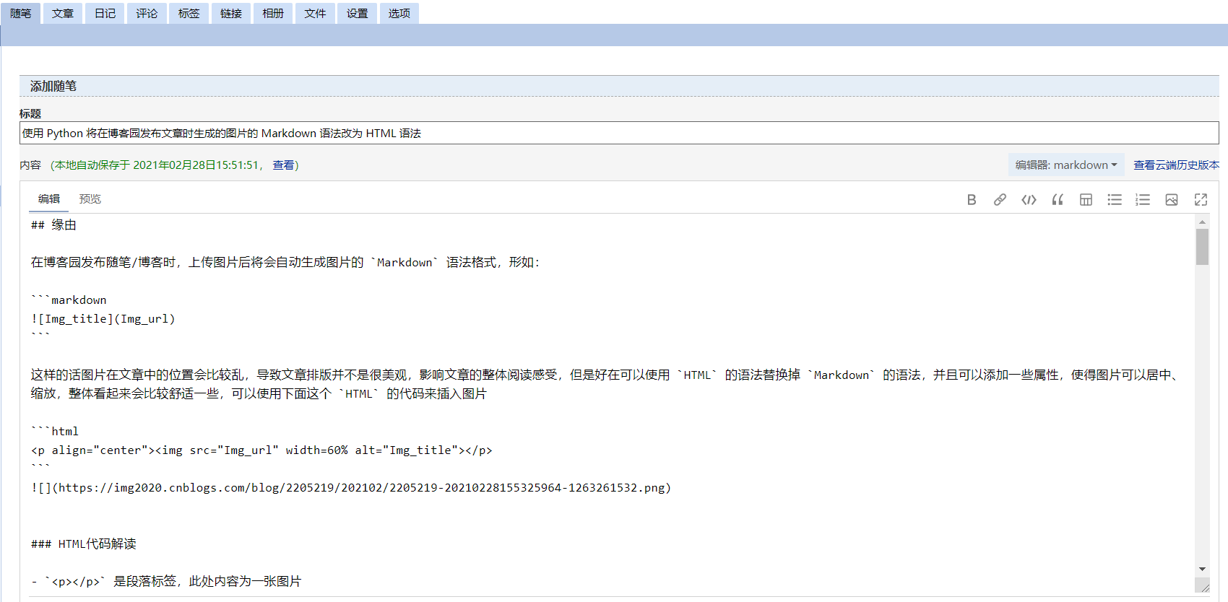
Task: Open the 日记 tab
Action: point(105,14)
